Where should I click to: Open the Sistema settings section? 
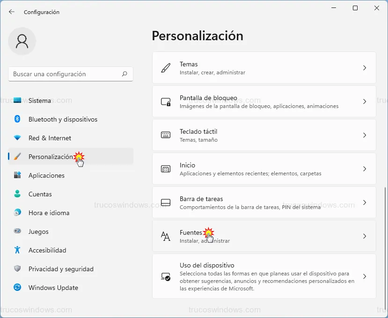coord(40,101)
